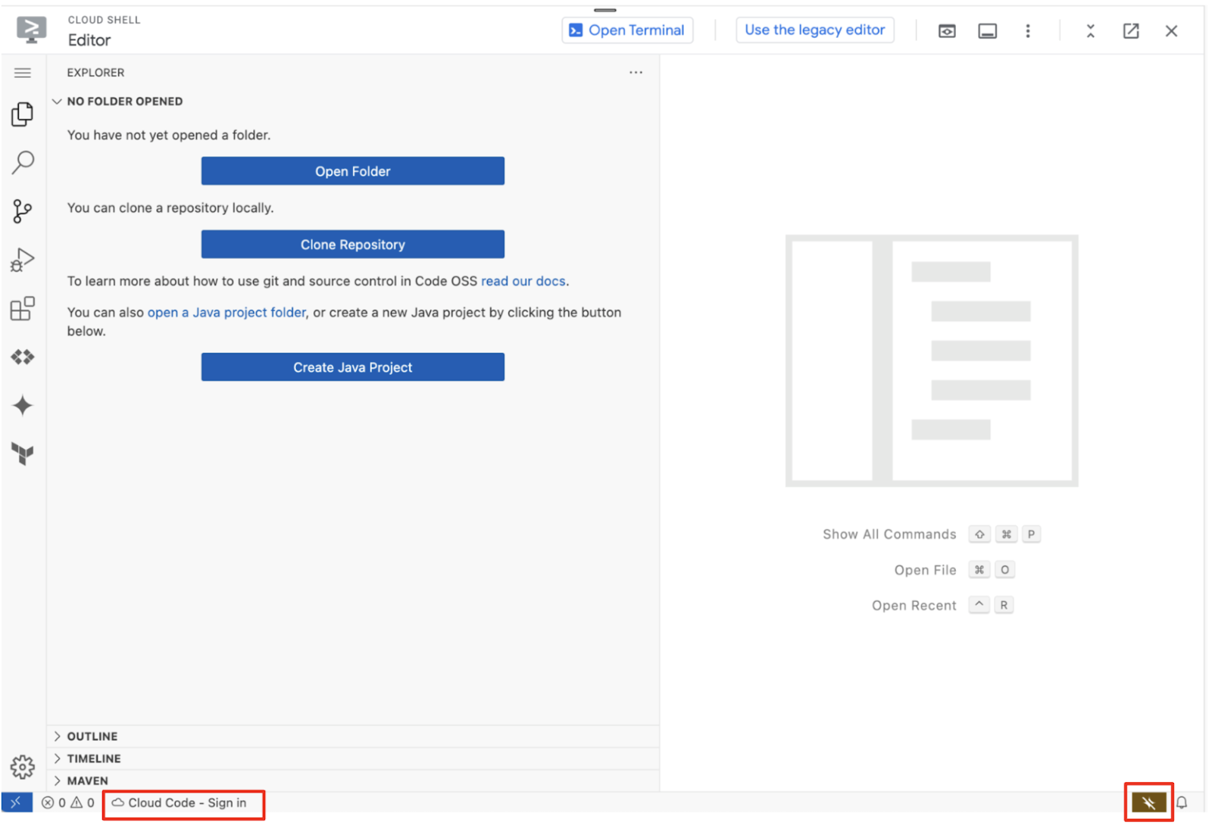Open the Gemini assistant icon
Image resolution: width=1212 pixels, height=838 pixels.
tap(23, 406)
